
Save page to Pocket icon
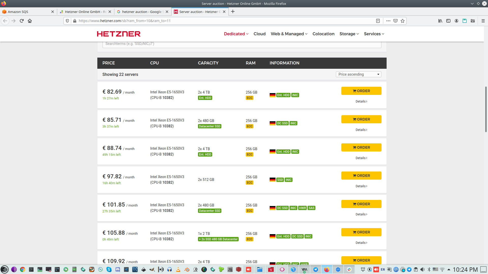pos(395,21)
